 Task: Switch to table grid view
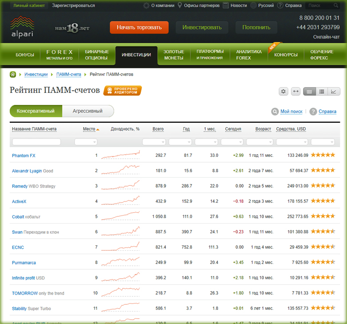point(309,91)
